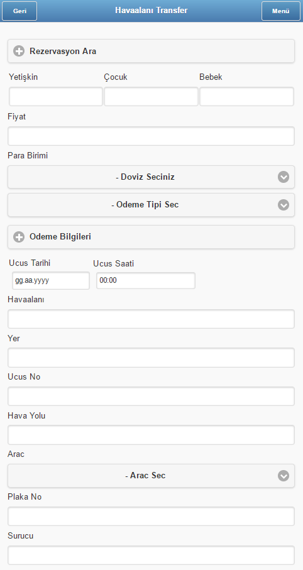This screenshot has width=303, height=570.
Task: Click the arrow icon on Arac Sec
Action: (284, 476)
